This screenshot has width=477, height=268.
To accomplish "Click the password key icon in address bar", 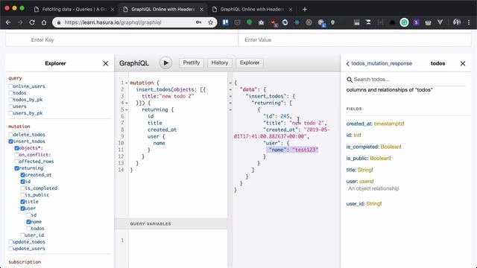I will (199, 22).
